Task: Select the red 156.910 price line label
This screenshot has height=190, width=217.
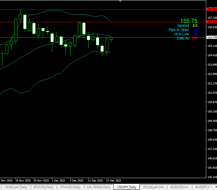Action: tap(212, 22)
